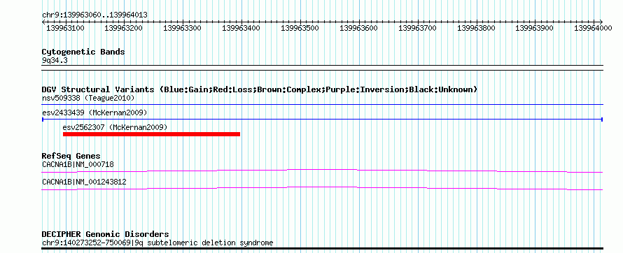This screenshot has height=253, width=623.
Task: Click ruler position 139963400
Action: [x=241, y=28]
